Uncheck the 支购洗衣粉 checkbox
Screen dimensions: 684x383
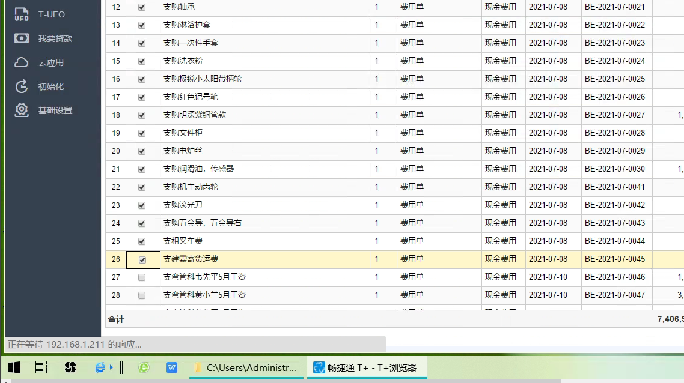142,61
